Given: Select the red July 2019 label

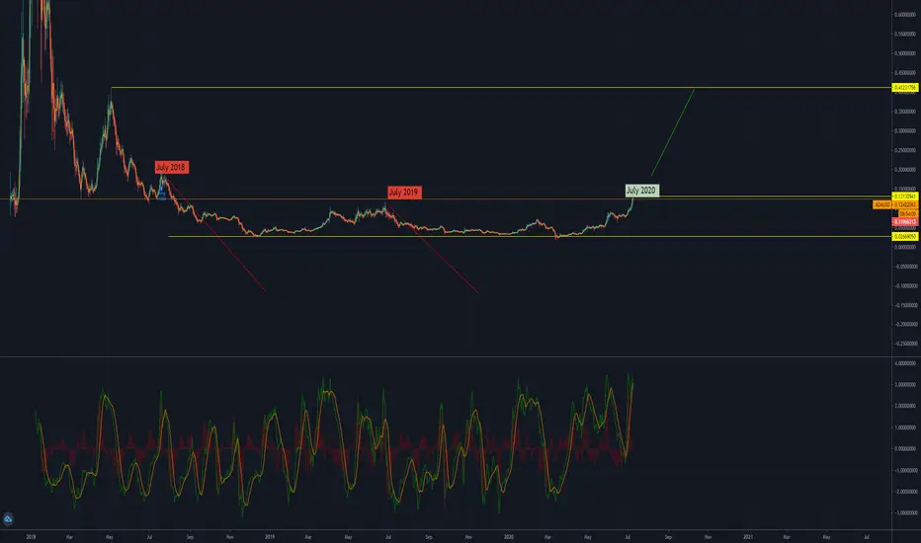Looking at the screenshot, I should tap(404, 192).
